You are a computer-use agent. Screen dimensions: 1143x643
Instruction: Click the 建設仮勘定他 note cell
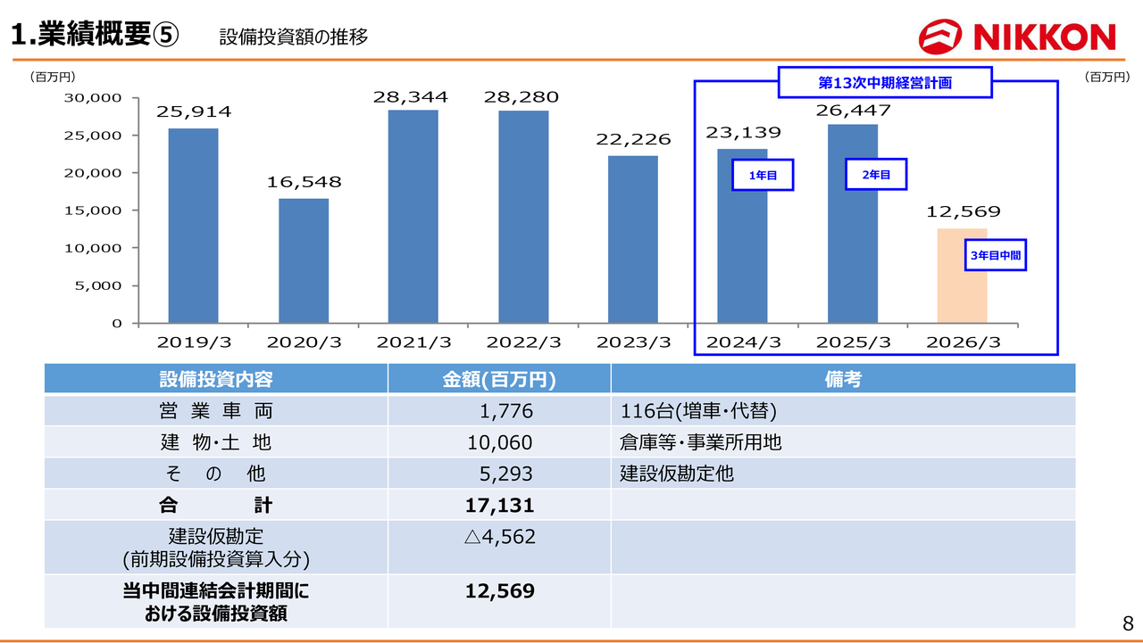(x=677, y=474)
